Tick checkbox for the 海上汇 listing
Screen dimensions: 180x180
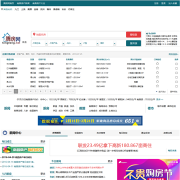click(176, 82)
